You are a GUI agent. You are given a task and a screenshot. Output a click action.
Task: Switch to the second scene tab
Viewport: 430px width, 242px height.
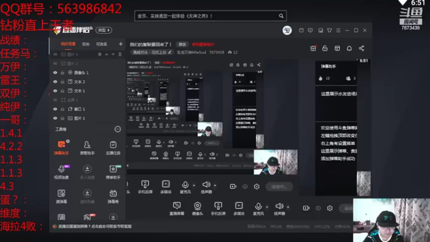point(85,44)
